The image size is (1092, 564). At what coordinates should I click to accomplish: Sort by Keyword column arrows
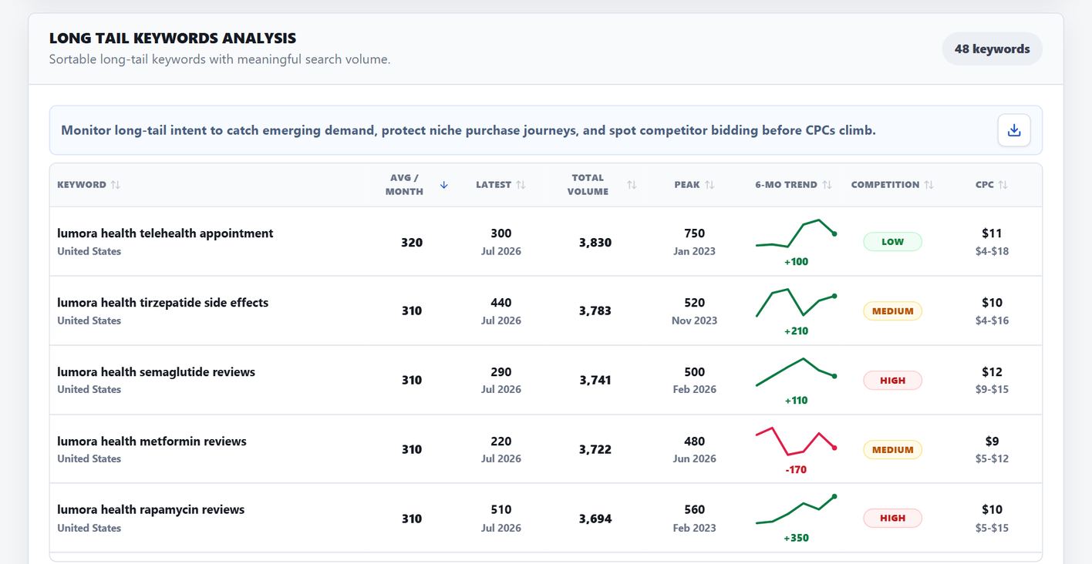pyautogui.click(x=116, y=185)
